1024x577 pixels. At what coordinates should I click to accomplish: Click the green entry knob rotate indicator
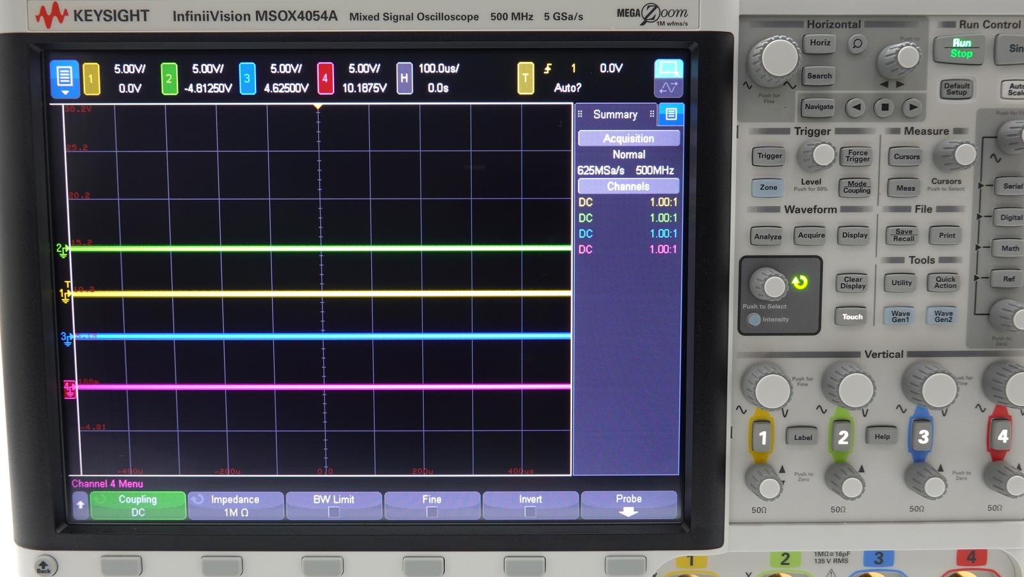799,282
